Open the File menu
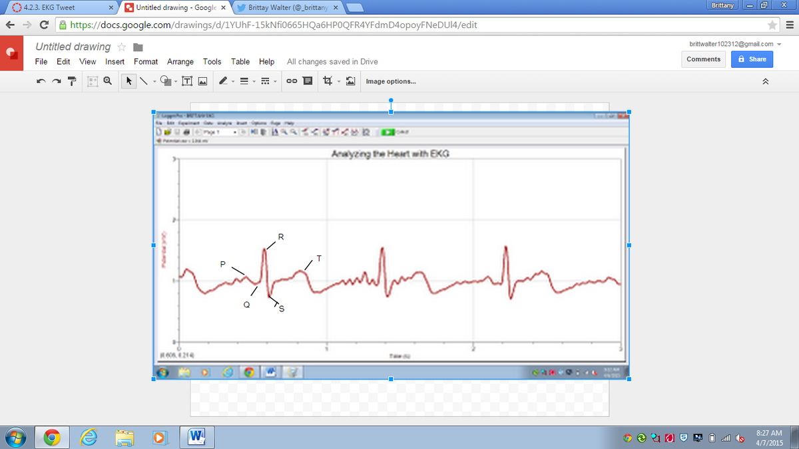This screenshot has height=449, width=799. (41, 61)
